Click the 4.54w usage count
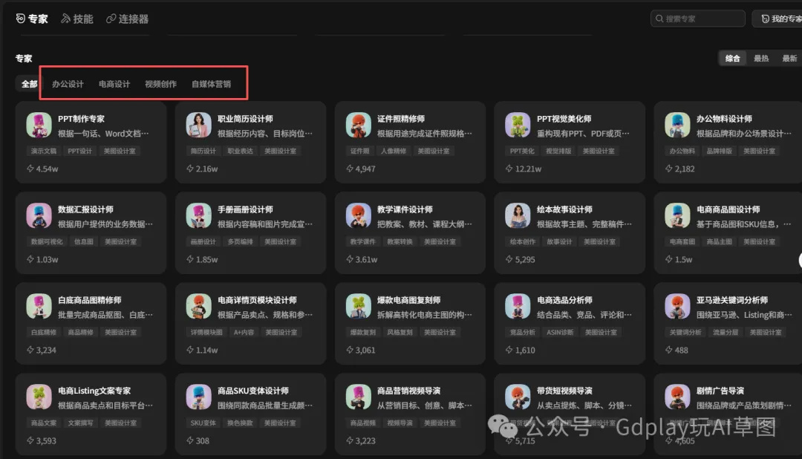The width and height of the screenshot is (802, 459). point(42,169)
